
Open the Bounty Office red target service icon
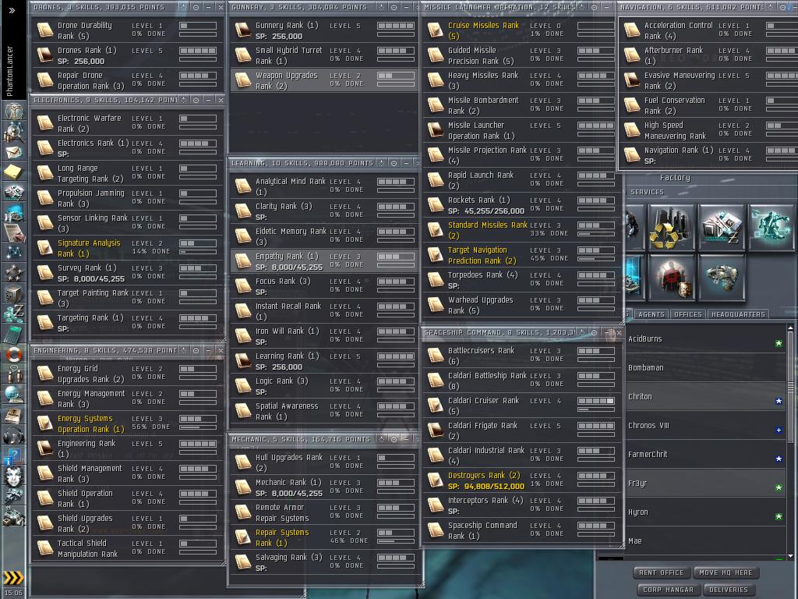672,278
